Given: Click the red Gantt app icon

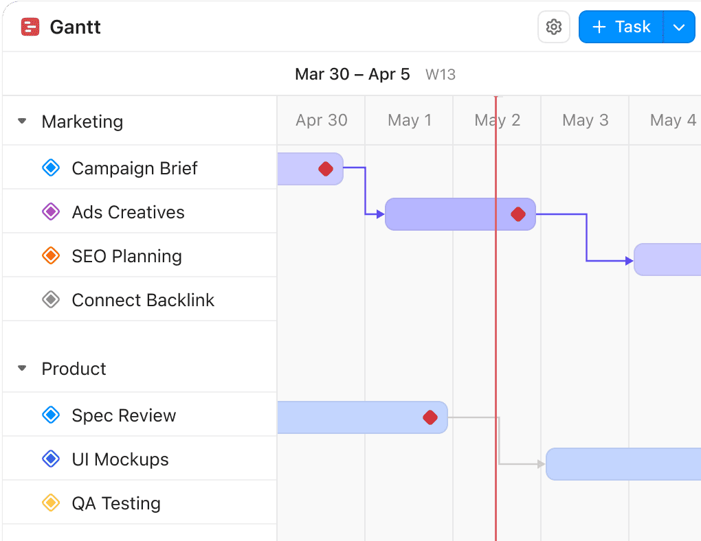Looking at the screenshot, I should point(30,27).
